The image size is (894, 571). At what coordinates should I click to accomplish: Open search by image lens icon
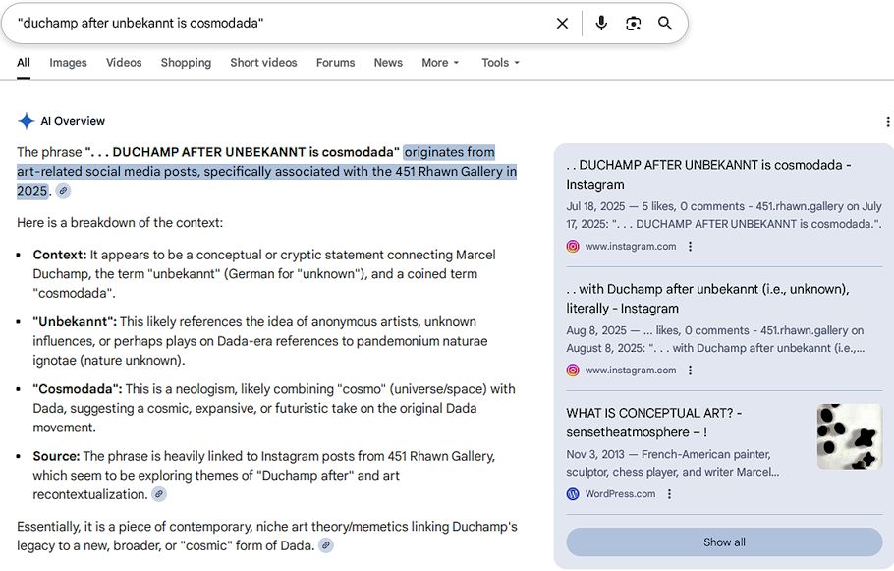pyautogui.click(x=634, y=23)
